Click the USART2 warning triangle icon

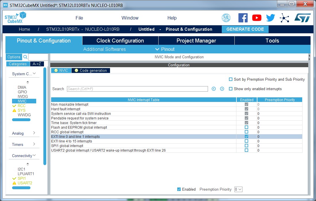(x=14, y=183)
